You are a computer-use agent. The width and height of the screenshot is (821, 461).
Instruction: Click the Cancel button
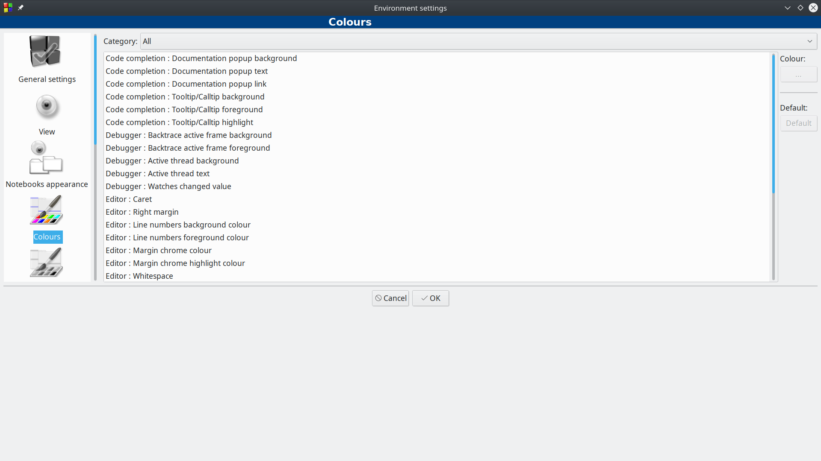390,298
